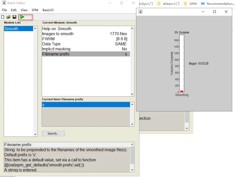235x177 pixels.
Task: Click the green Run Batch play icon
Action: 22,17
